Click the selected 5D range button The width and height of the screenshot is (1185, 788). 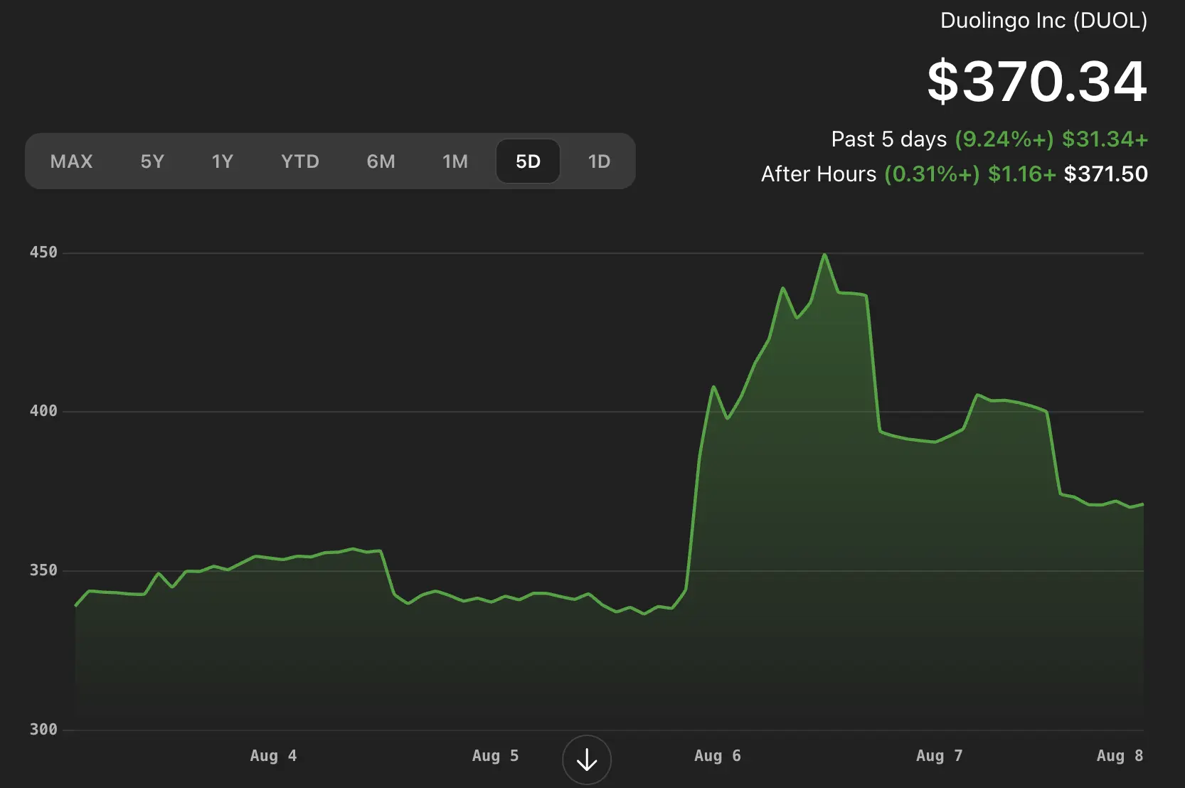point(528,161)
